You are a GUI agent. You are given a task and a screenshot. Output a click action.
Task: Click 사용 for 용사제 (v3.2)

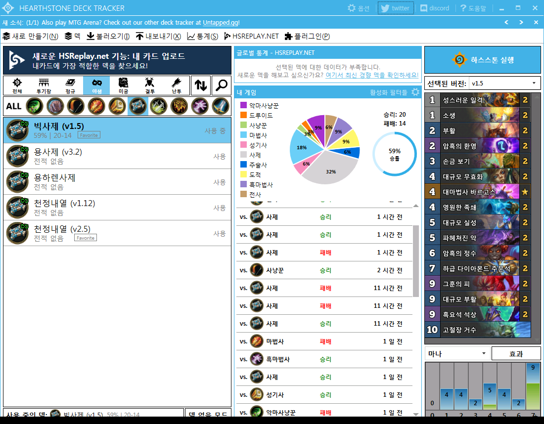pyautogui.click(x=219, y=156)
